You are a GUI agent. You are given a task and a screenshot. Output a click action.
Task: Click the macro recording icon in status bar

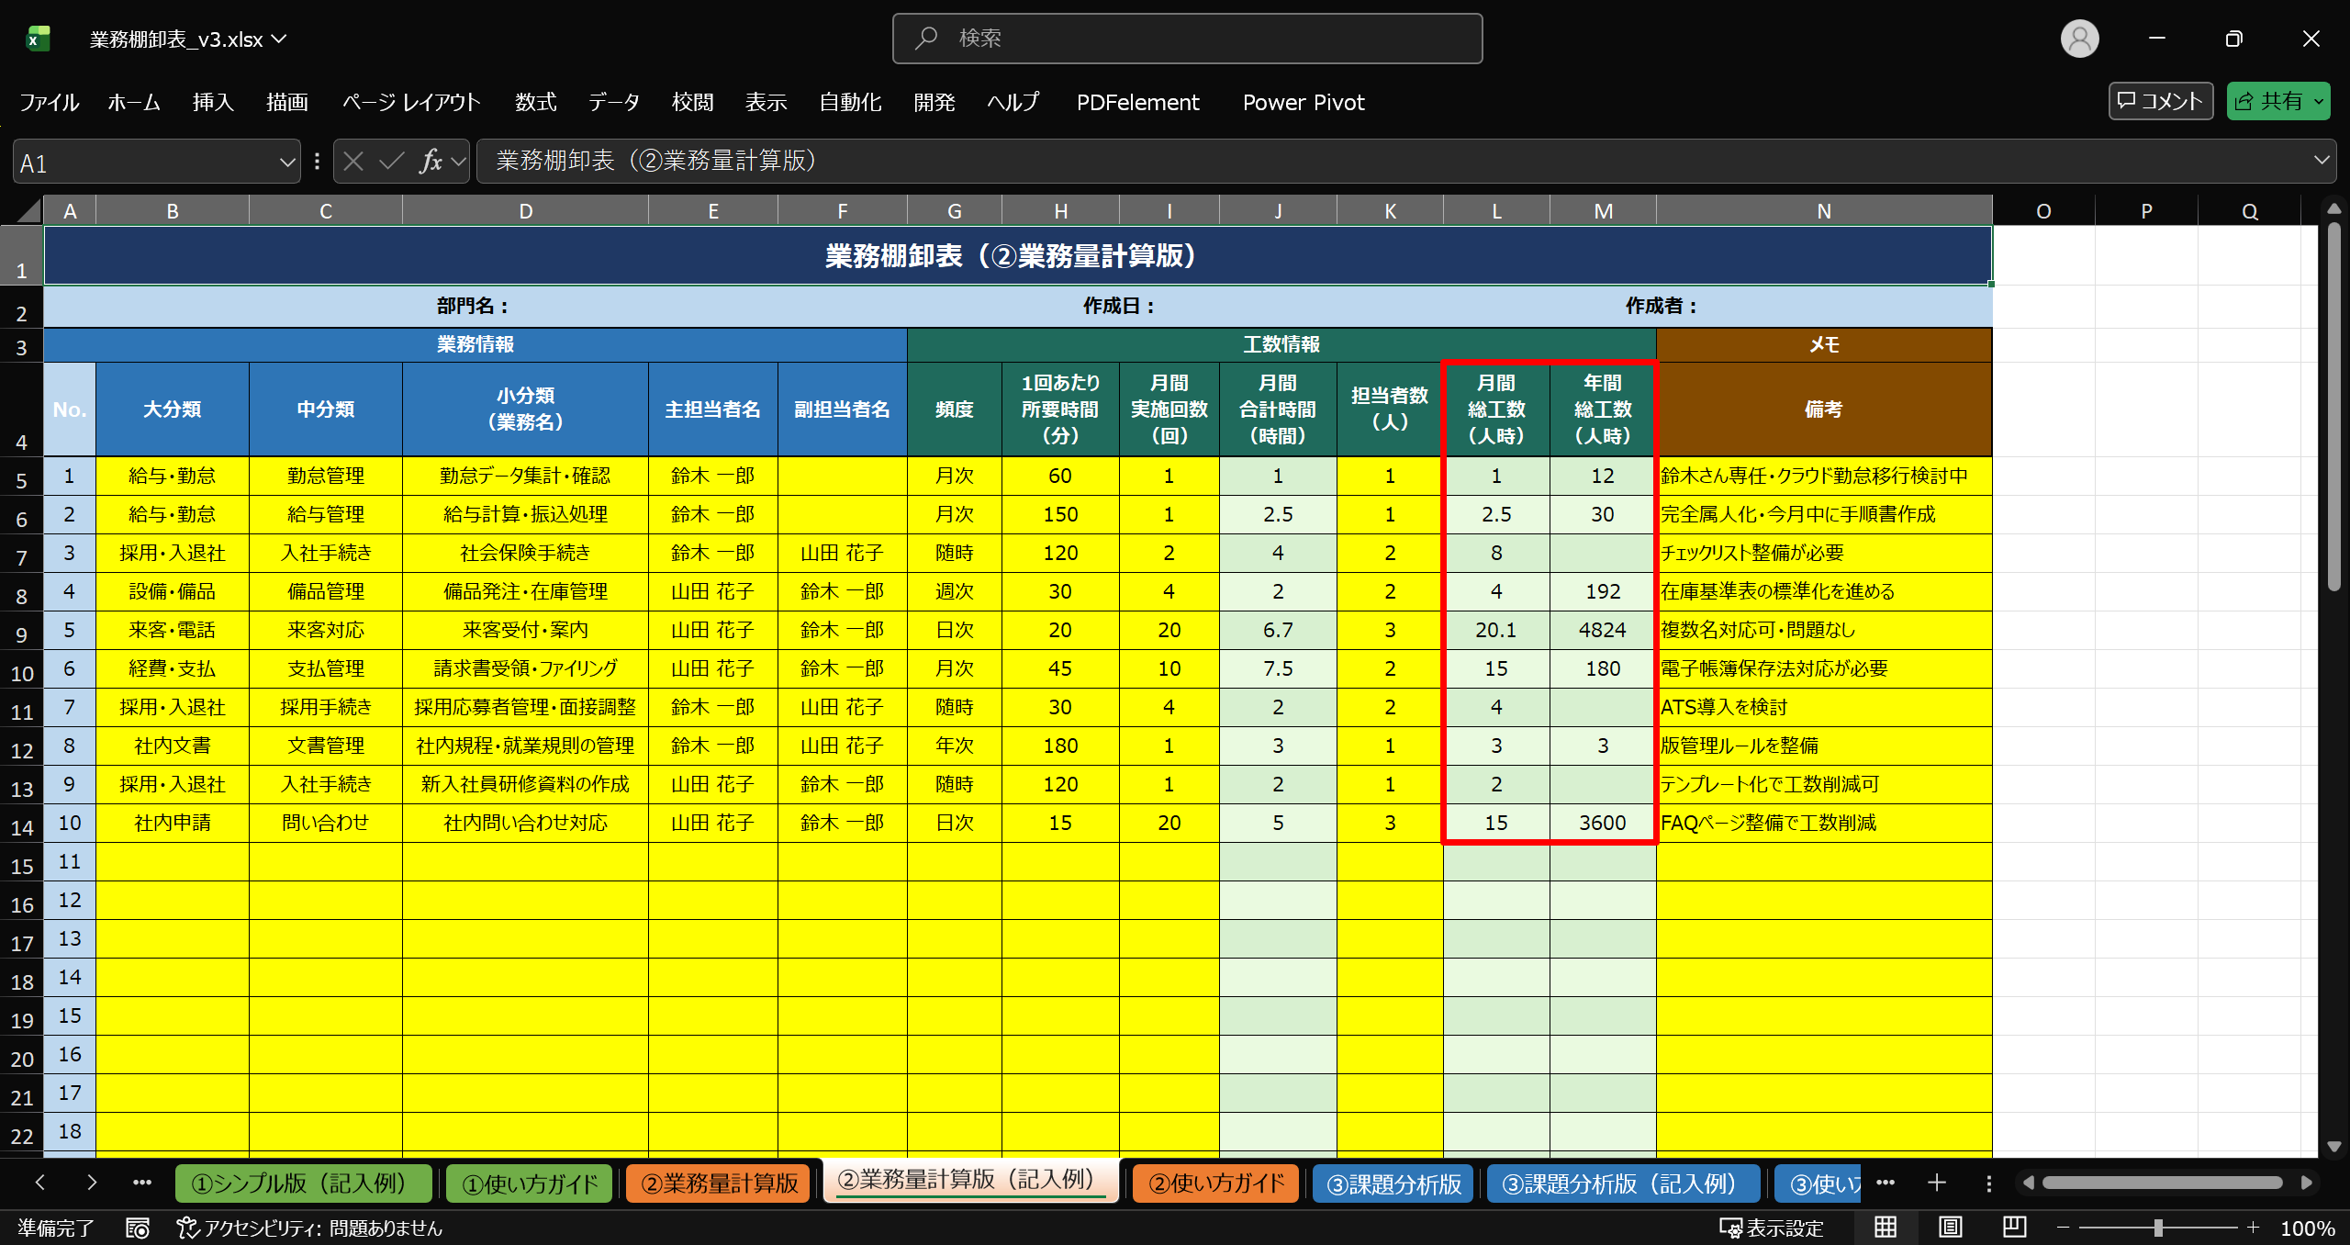(x=138, y=1228)
